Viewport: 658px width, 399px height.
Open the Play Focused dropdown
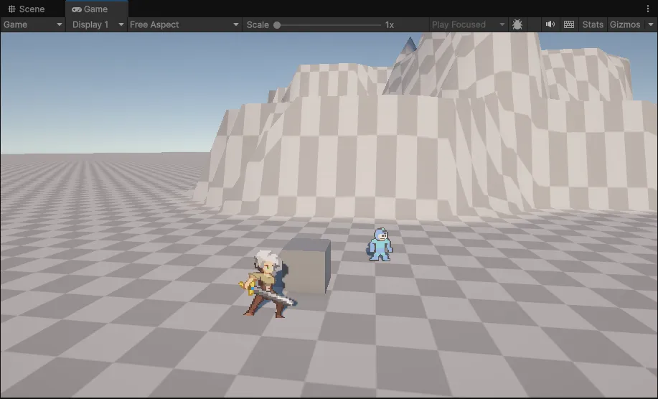469,24
